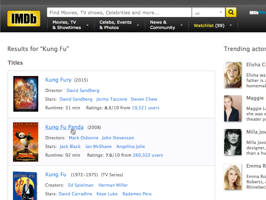Click Maggie's trending actor photo

coord(233,108)
